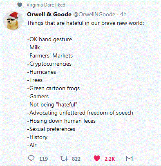Click the @OrwellNGoode handle

[x=94, y=14]
